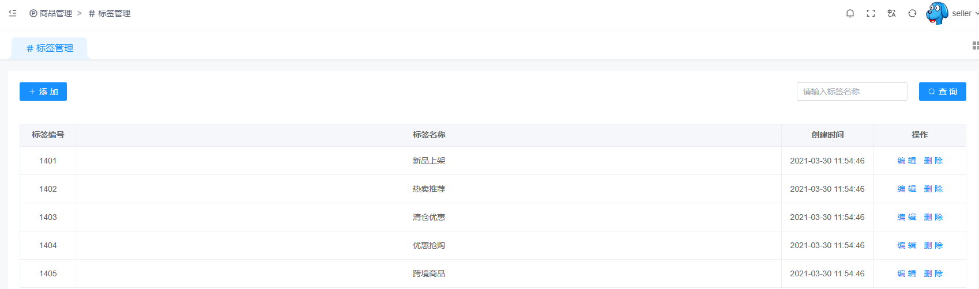Edit tag 1404 优惠抢购
Screen dimensions: 979x289
[906, 245]
